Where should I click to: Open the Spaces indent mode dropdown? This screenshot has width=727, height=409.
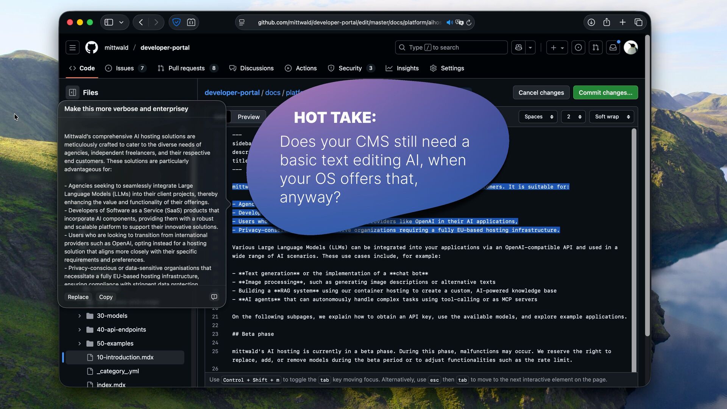click(x=538, y=117)
